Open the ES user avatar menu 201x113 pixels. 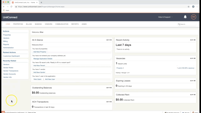pos(193,17)
